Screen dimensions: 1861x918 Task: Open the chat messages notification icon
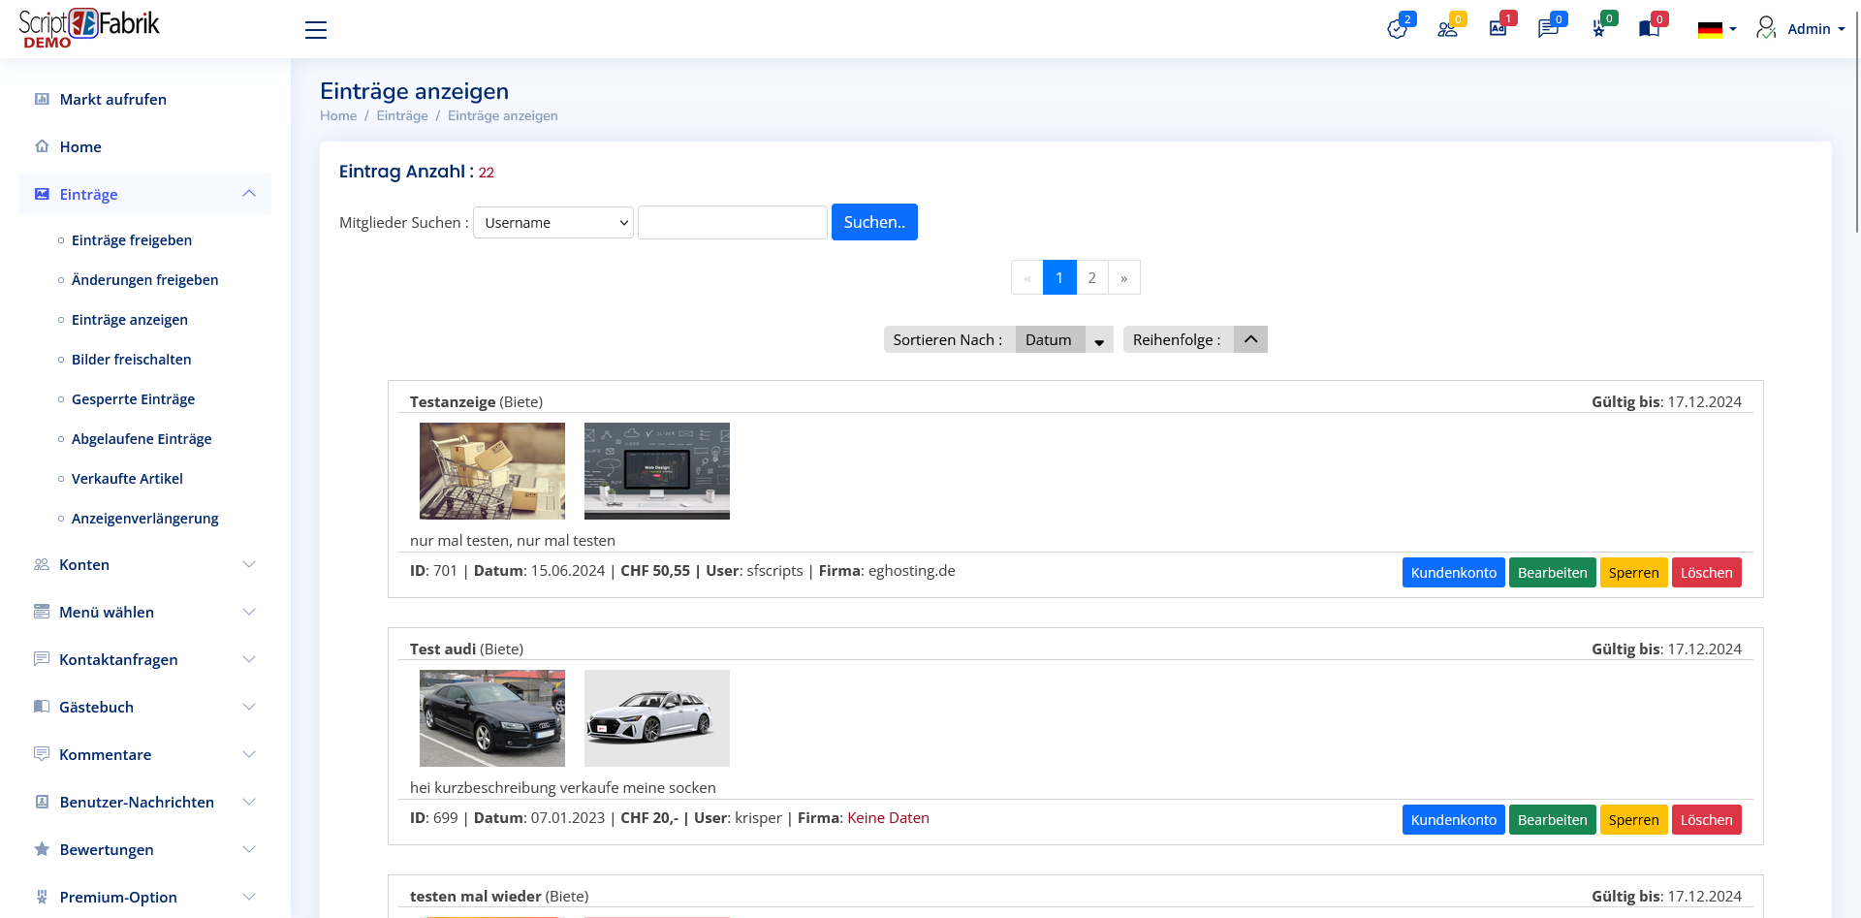[1548, 29]
